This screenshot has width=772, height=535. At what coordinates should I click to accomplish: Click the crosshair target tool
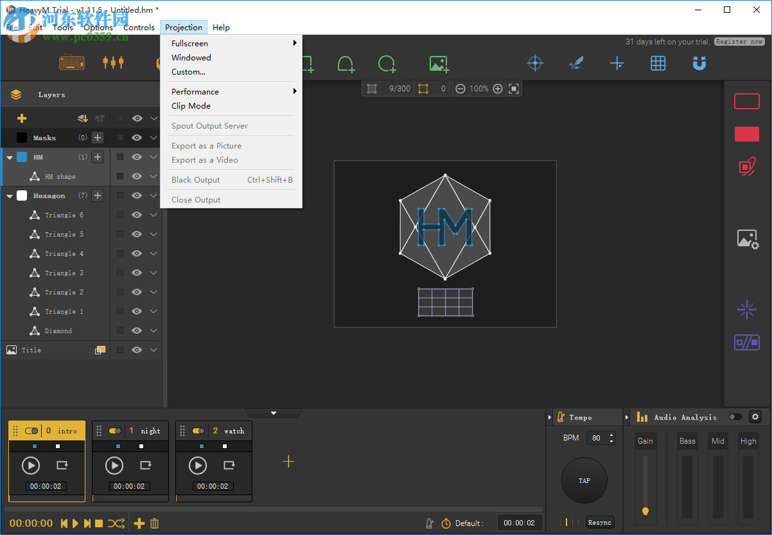[535, 63]
